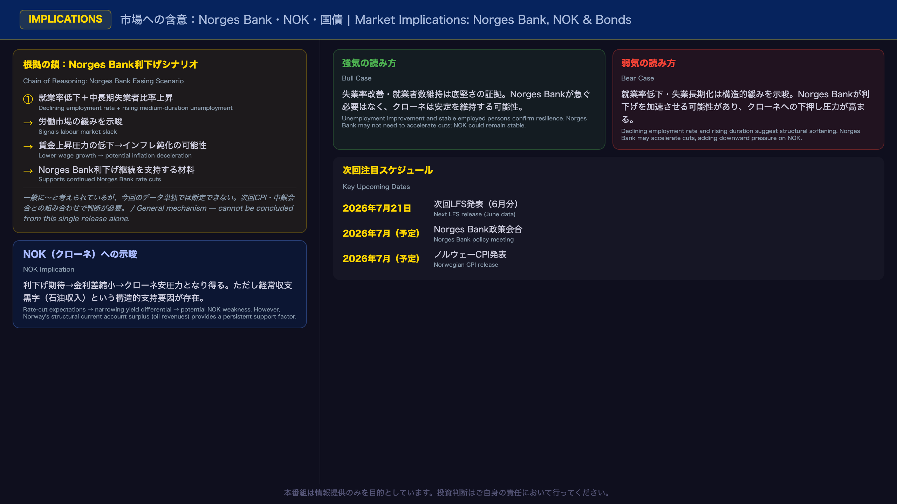The height and width of the screenshot is (504, 897).
Task: Click bull paragraph '失業率改善・就業者数維持は底堅さの証拠'
Action: (x=466, y=100)
